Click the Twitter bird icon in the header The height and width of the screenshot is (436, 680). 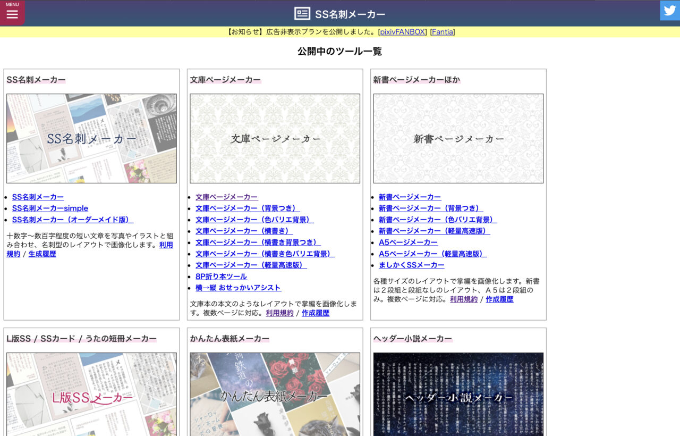[x=670, y=10]
